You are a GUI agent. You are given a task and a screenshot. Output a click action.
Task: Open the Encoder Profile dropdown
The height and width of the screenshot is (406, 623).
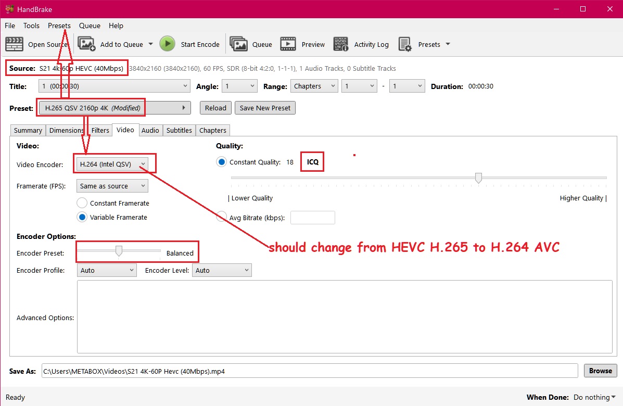pos(107,271)
